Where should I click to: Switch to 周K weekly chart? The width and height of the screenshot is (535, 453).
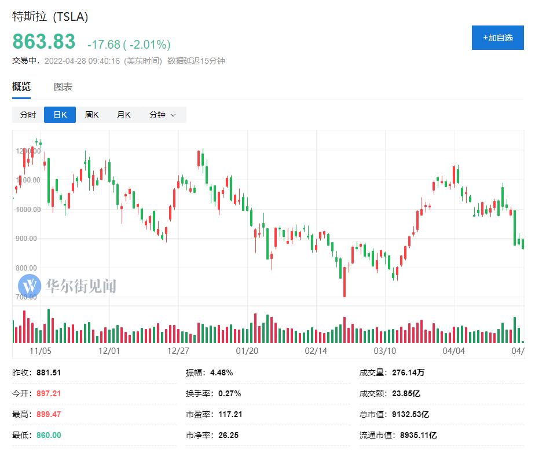point(92,115)
